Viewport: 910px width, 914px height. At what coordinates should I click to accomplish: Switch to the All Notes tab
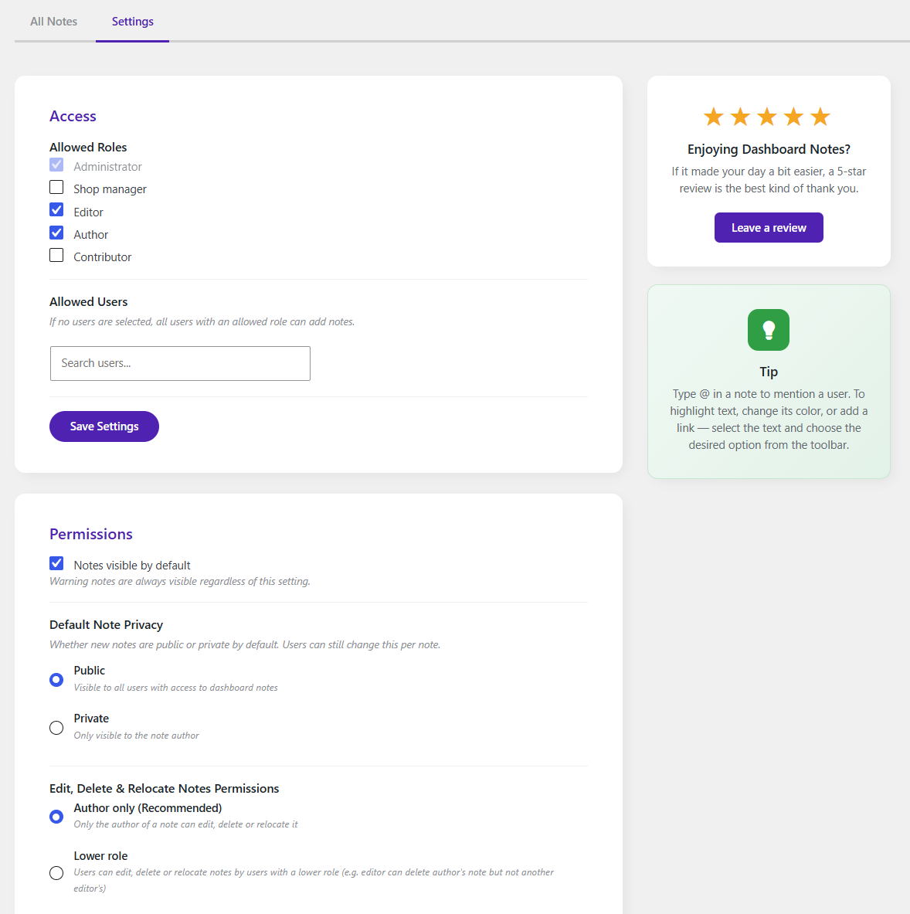(53, 21)
